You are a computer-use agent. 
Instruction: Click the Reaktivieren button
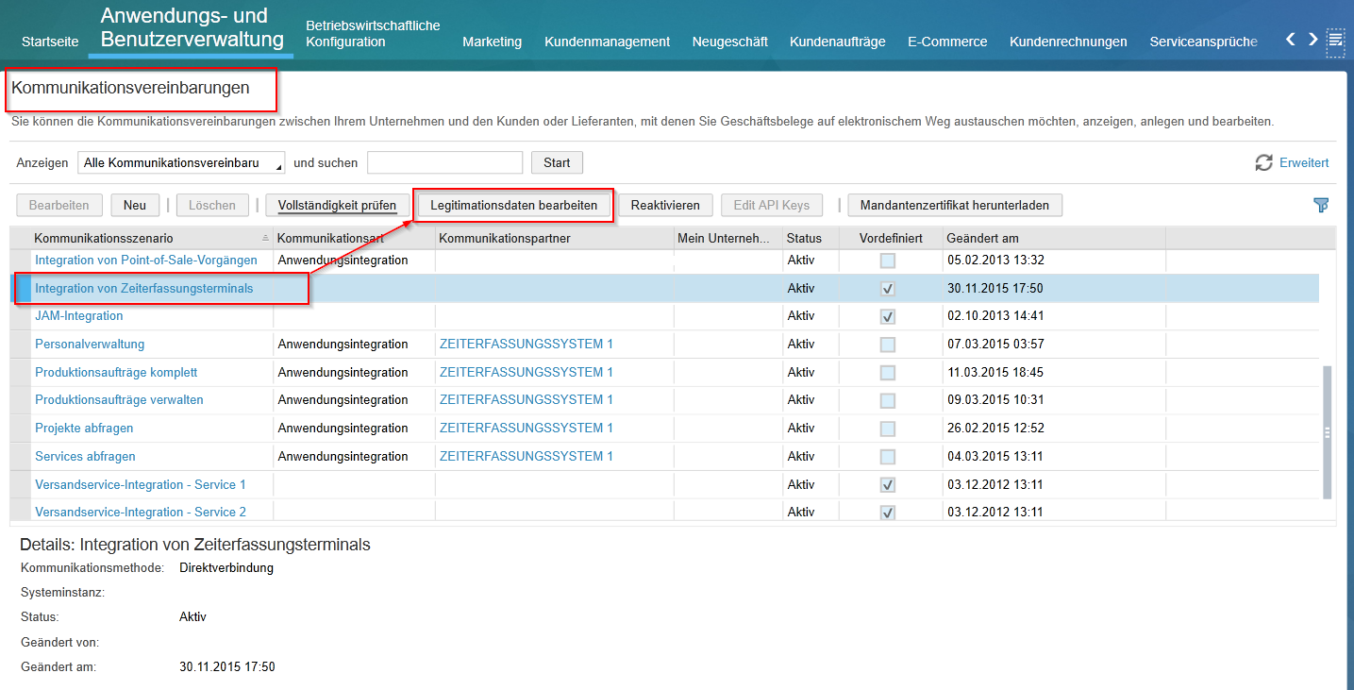pyautogui.click(x=665, y=205)
